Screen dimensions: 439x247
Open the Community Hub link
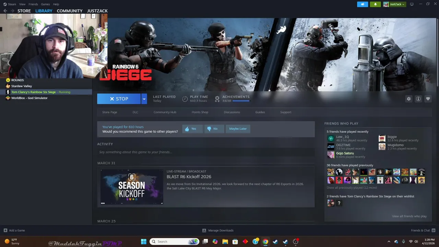tap(165, 112)
